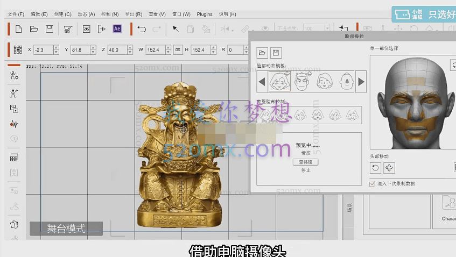Click the greyed paste icon beside copy
Viewport: 456px width, 257px height.
(x=206, y=29)
